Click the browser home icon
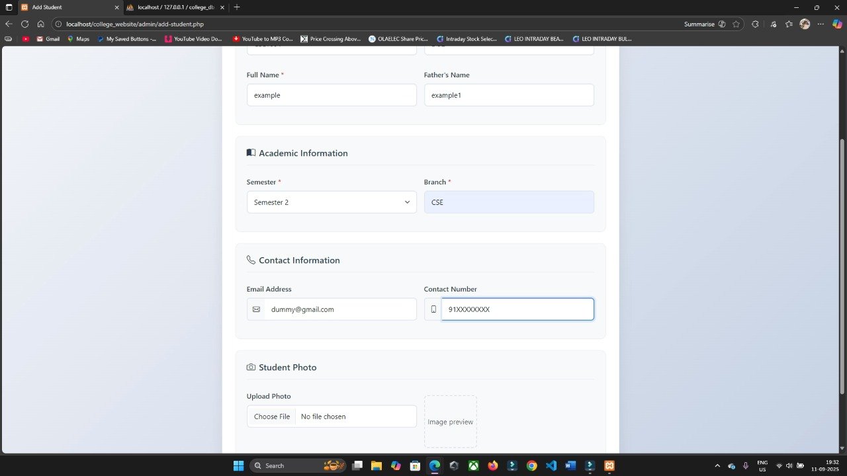The image size is (847, 476). pyautogui.click(x=40, y=24)
